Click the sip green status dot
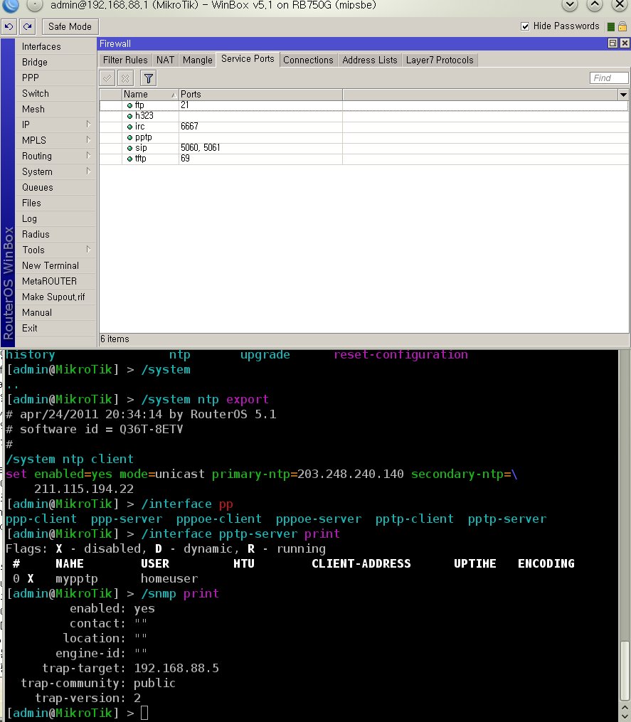 [x=129, y=148]
